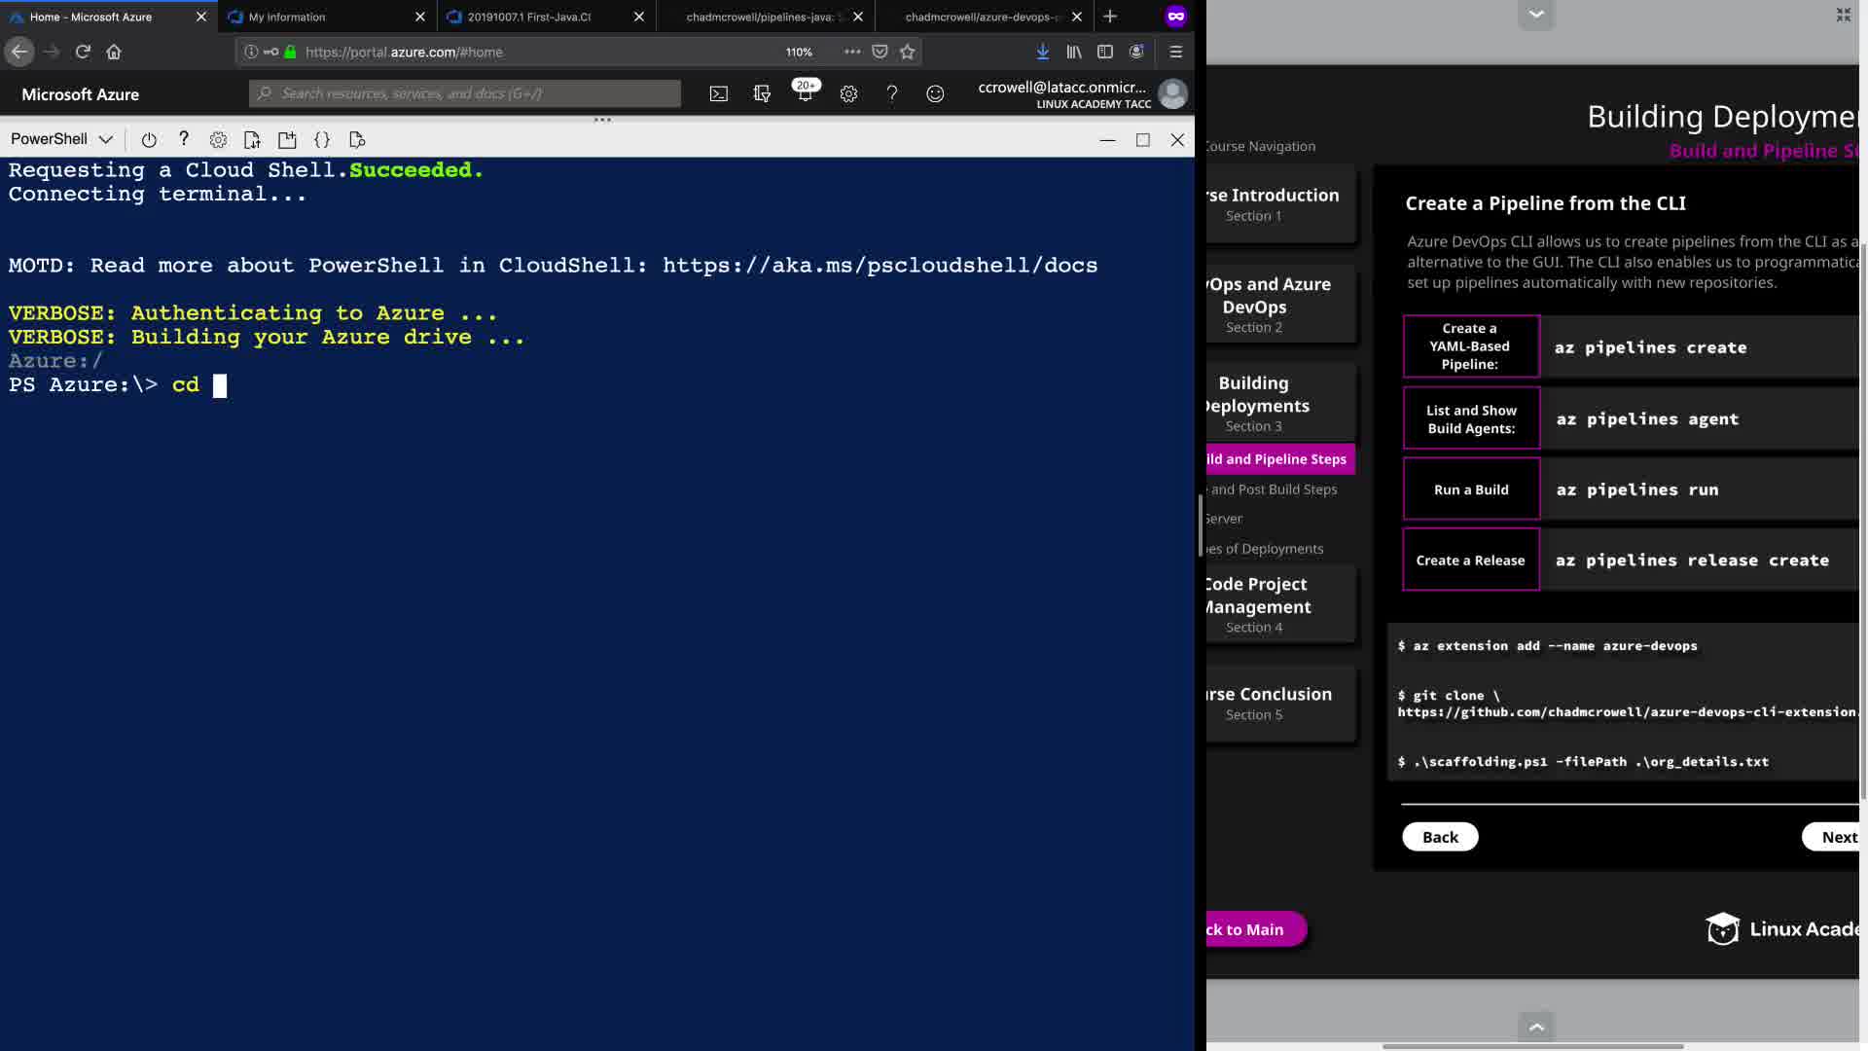Collapse the top chevron of course panel
This screenshot has width=1868, height=1051.
1536,14
